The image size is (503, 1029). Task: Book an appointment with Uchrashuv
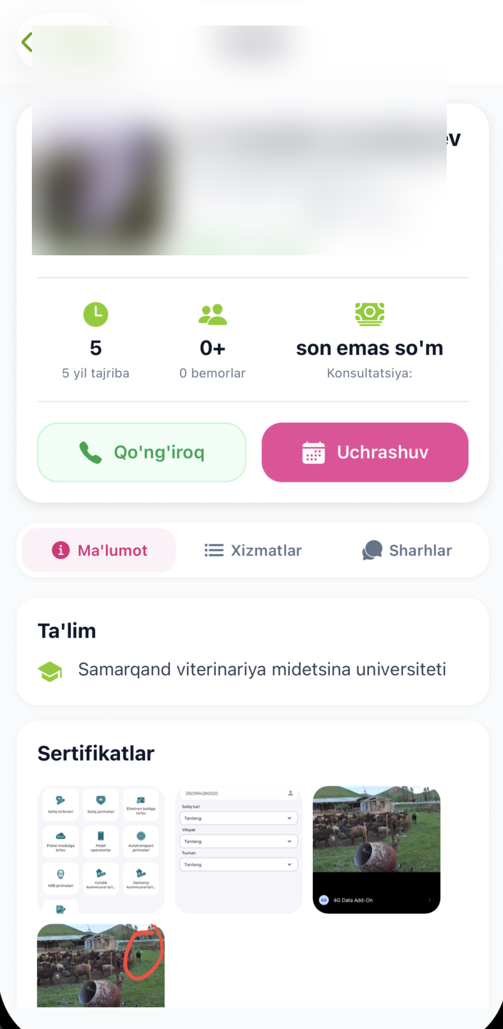(x=365, y=452)
